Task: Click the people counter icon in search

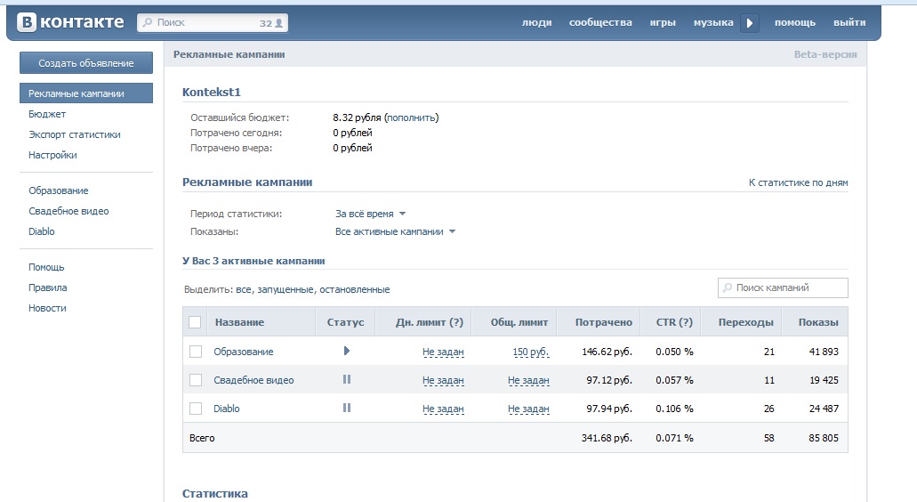Action: click(279, 23)
